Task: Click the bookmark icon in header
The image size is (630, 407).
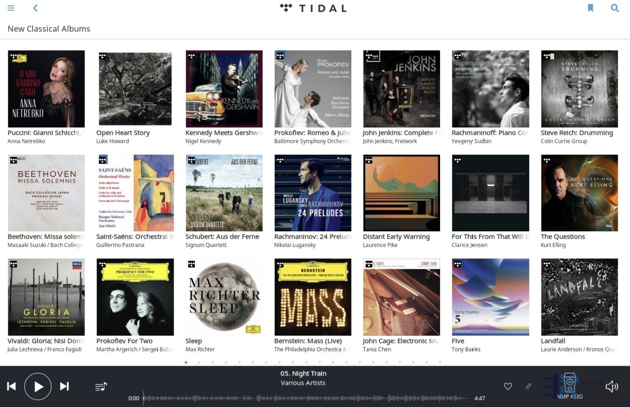Action: tap(590, 8)
